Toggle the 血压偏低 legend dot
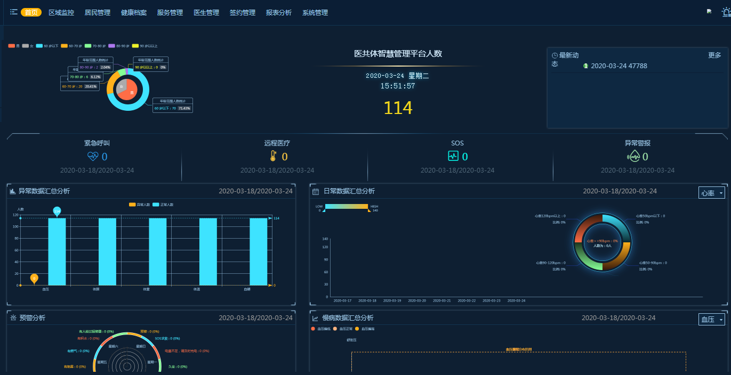The width and height of the screenshot is (731, 375). pos(314,329)
